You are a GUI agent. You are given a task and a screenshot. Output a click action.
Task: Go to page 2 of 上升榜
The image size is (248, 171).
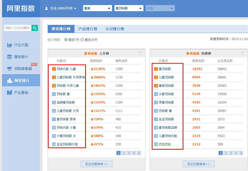point(123,153)
